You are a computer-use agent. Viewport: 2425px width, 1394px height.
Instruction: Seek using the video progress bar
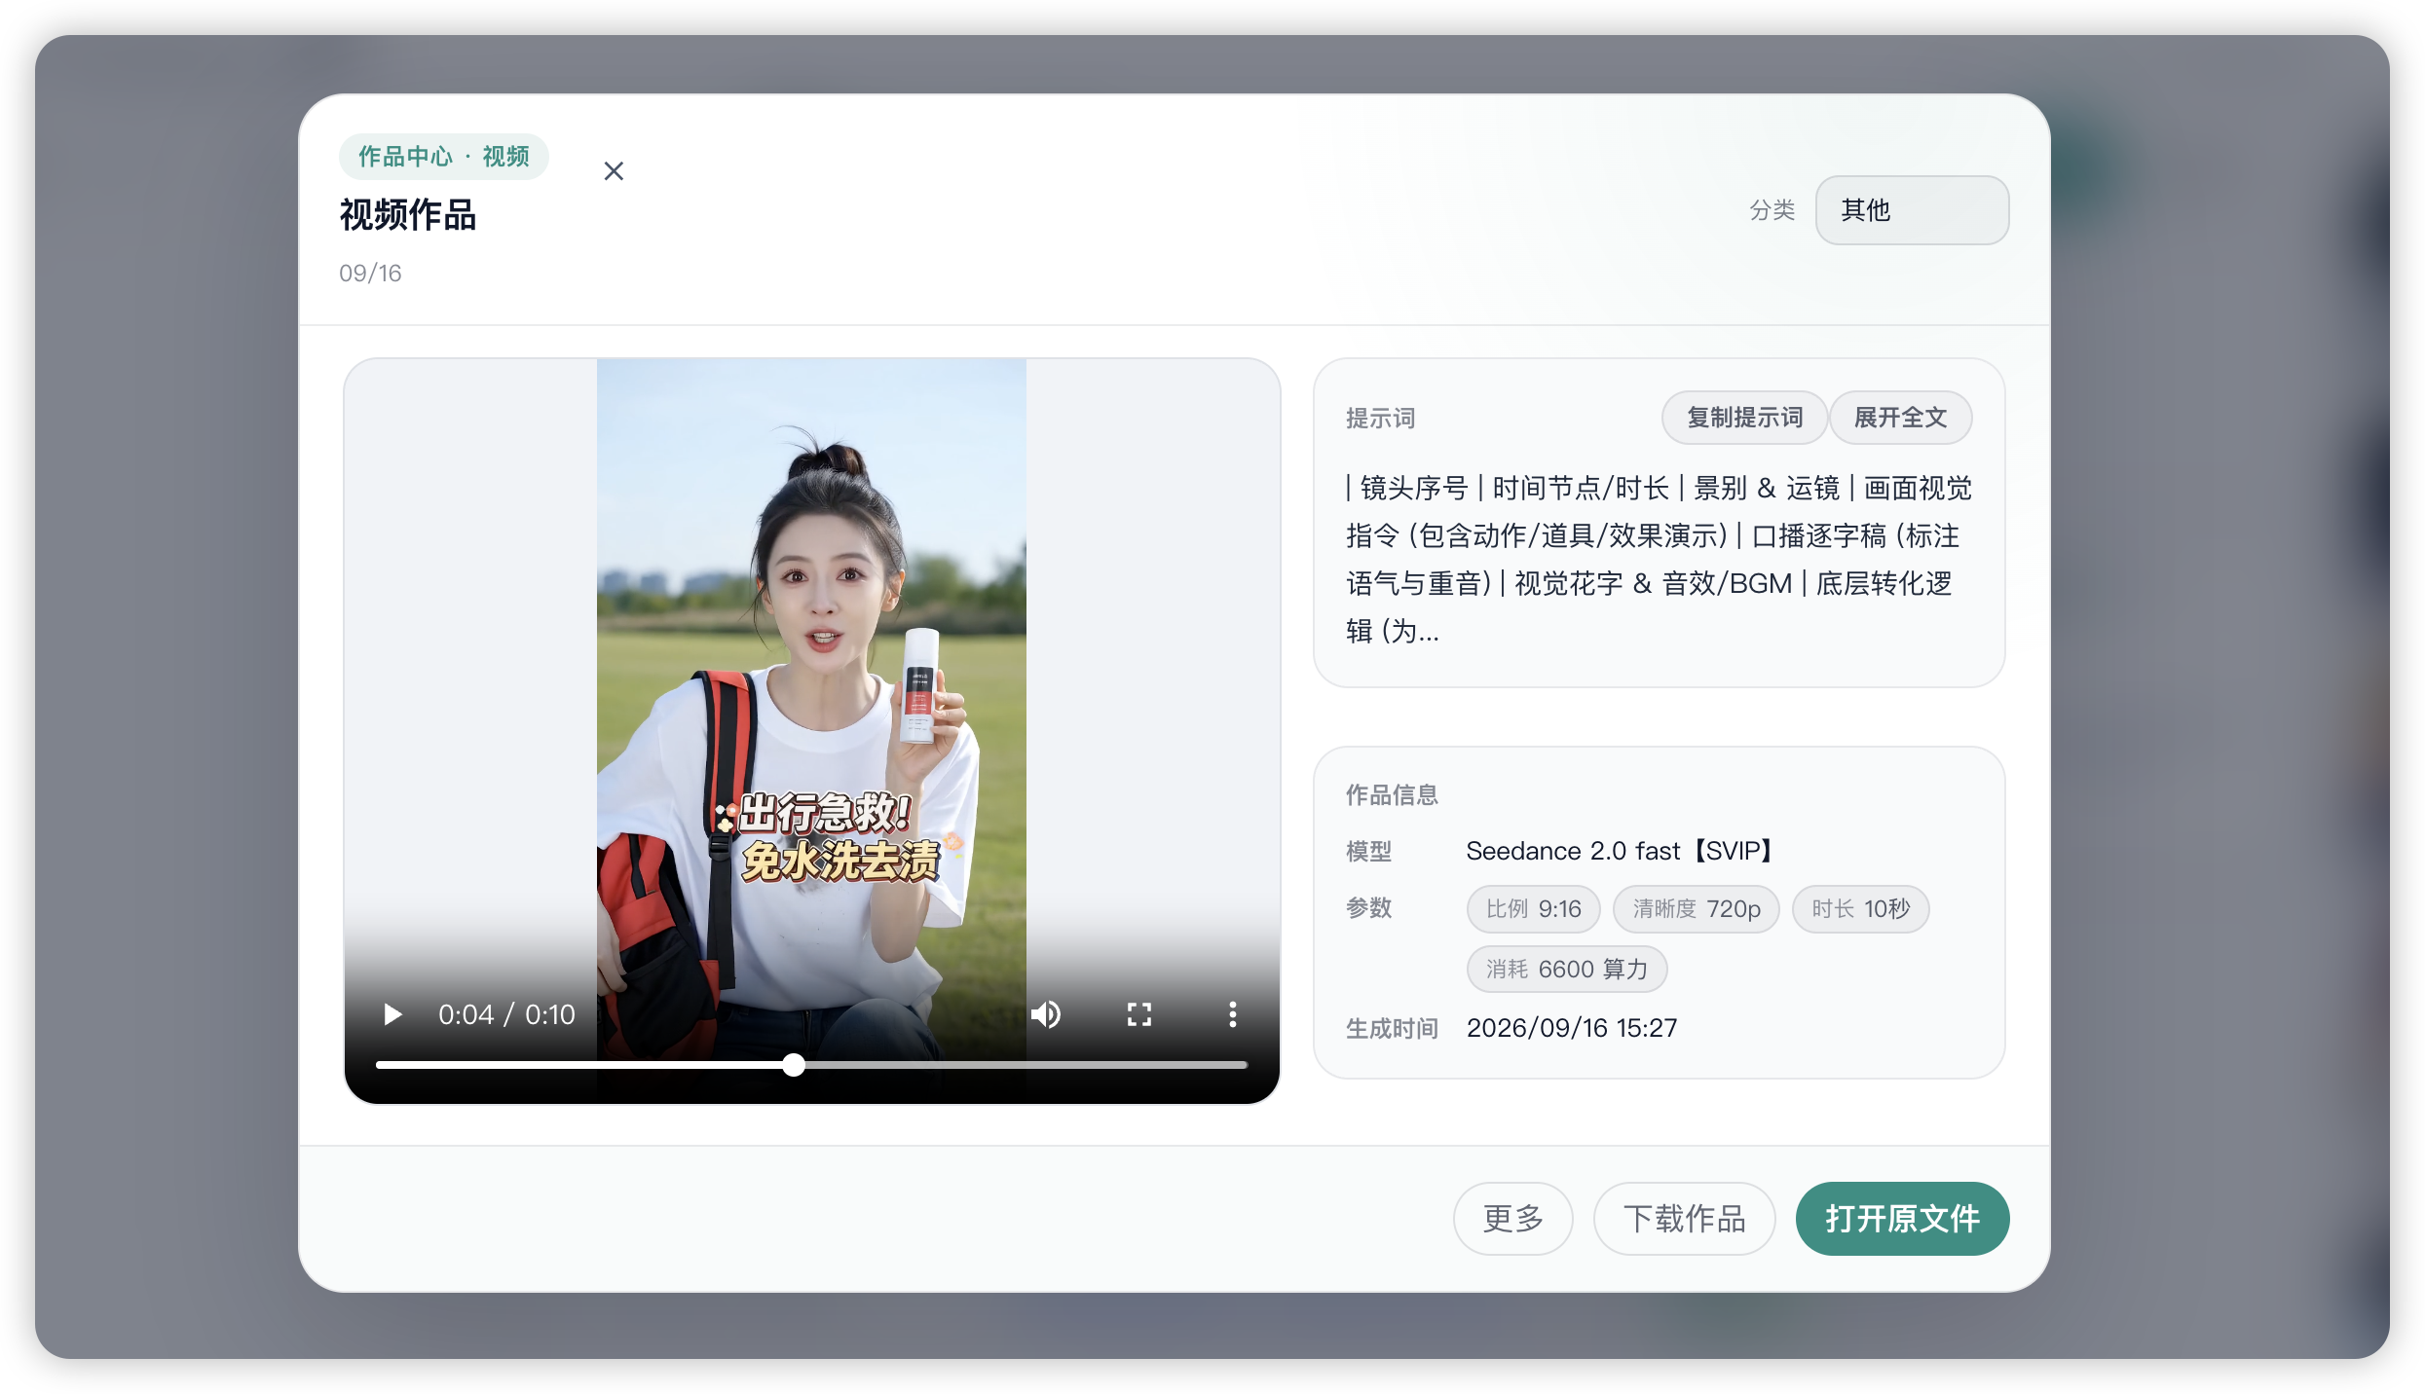[x=811, y=1065]
